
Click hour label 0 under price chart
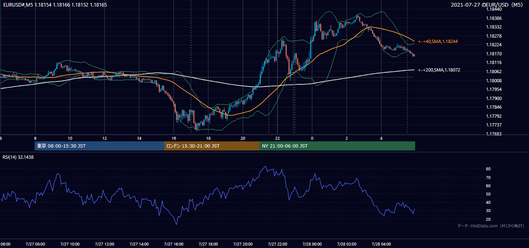pyautogui.click(x=312, y=138)
